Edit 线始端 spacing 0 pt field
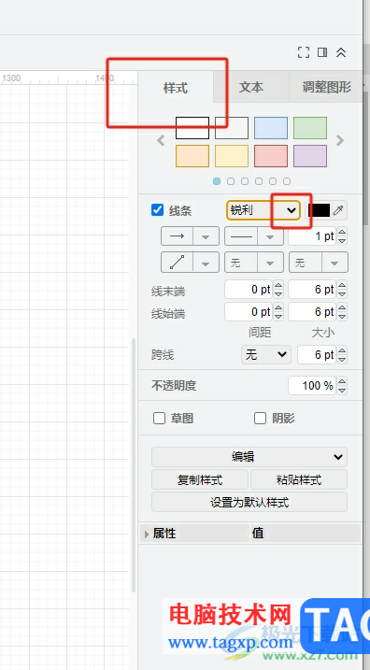The height and width of the screenshot is (670, 370). tap(249, 311)
